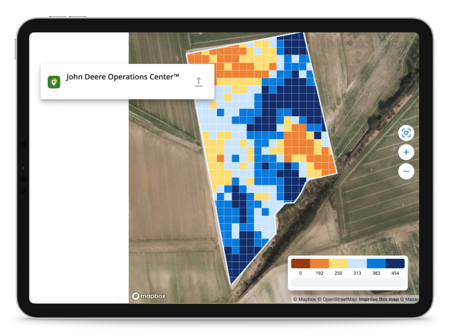450x336 pixels.
Task: Click the recenter map focus icon
Action: pyautogui.click(x=406, y=133)
